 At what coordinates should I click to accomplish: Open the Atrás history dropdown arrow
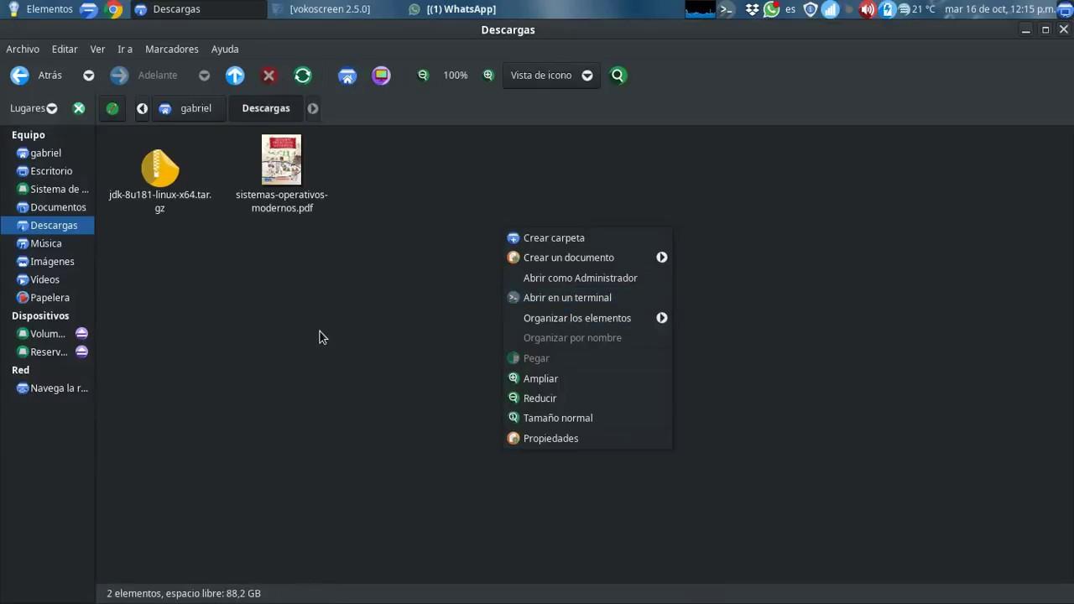[88, 75]
